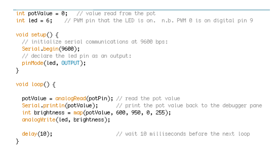
Task: Click the 'wait 10 milliseconds' comment
Action: coord(183,134)
